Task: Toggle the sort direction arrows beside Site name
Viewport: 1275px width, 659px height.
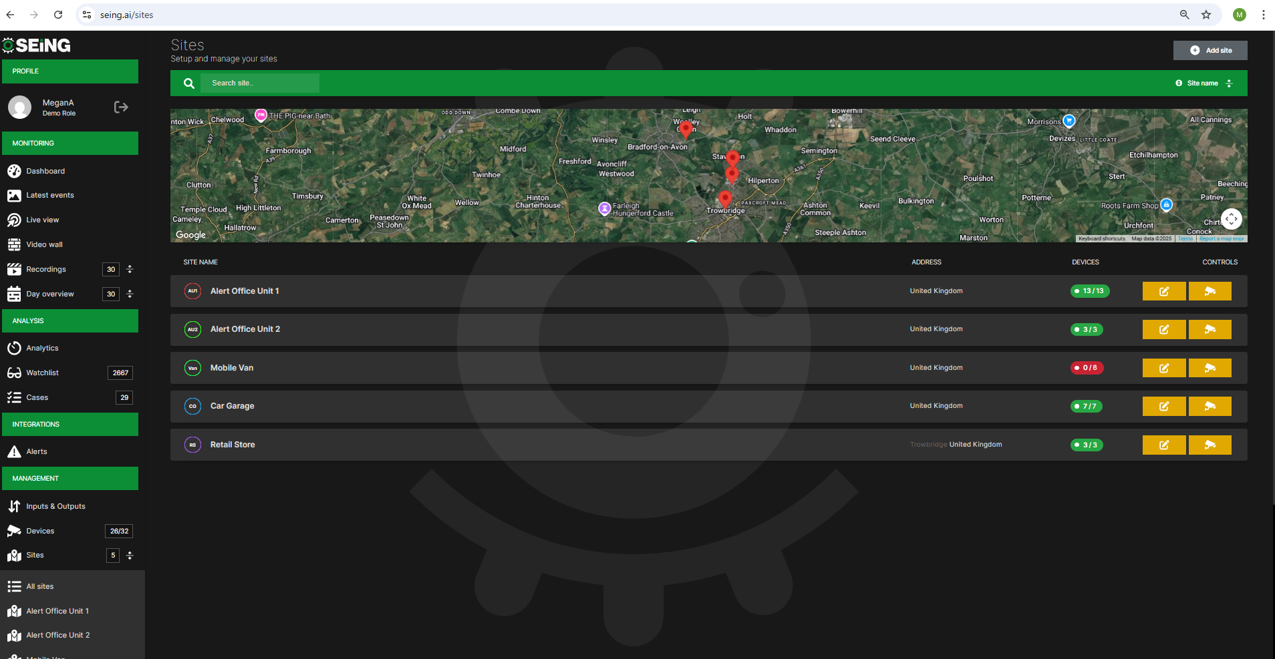Action: [x=1230, y=83]
